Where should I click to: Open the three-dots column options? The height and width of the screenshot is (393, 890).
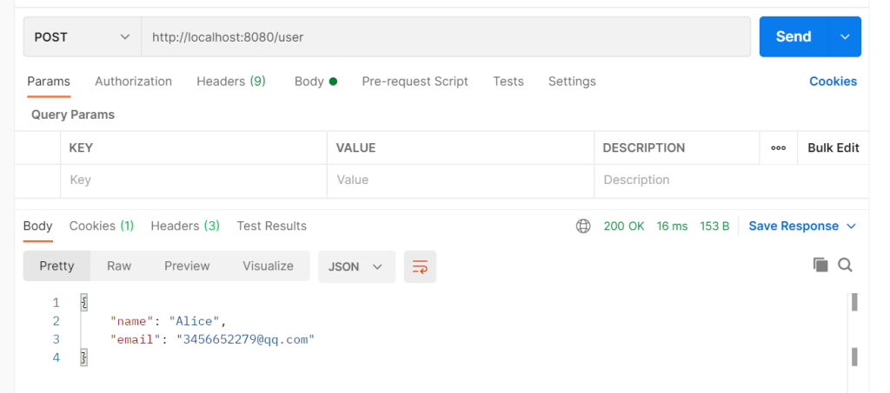pyautogui.click(x=779, y=148)
